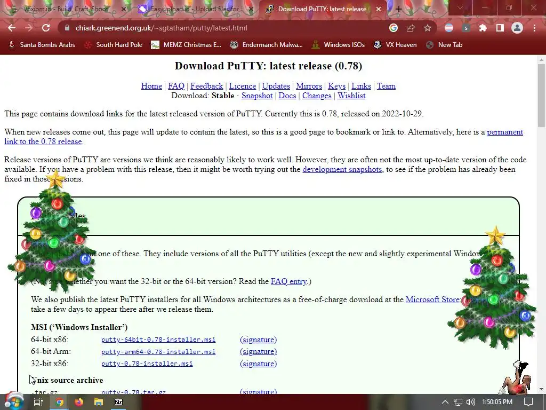The height and width of the screenshot is (410, 546).
Task: Open the development snapshots link
Action: [342, 169]
